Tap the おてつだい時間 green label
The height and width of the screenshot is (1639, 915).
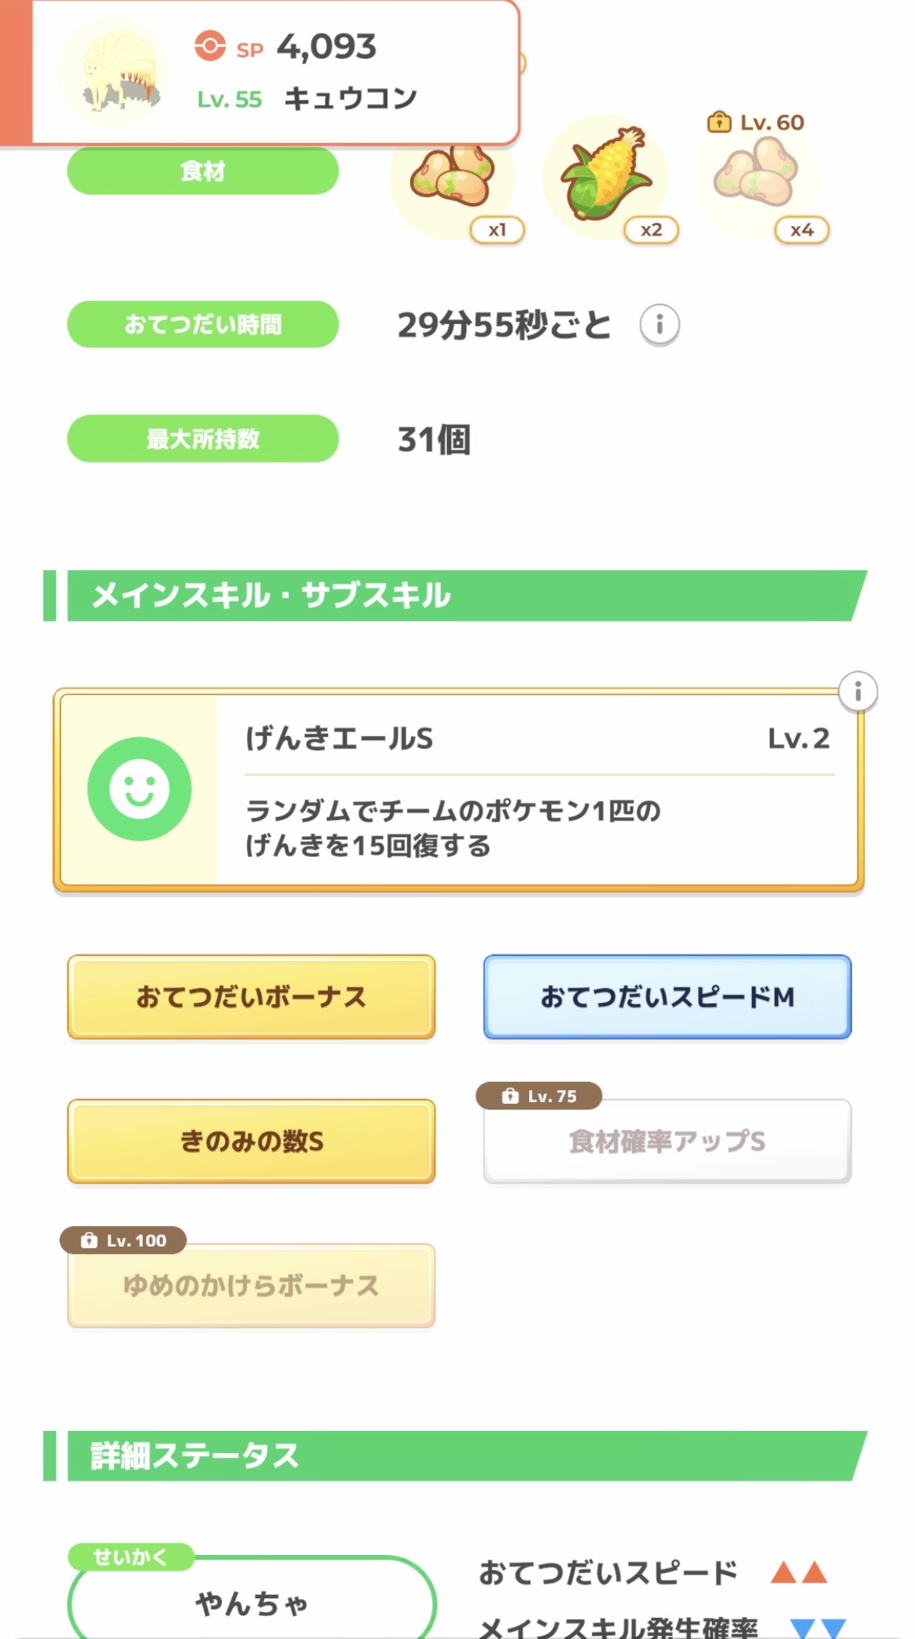pos(202,325)
